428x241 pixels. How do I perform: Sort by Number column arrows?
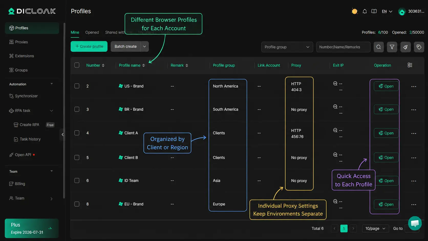coord(103,65)
